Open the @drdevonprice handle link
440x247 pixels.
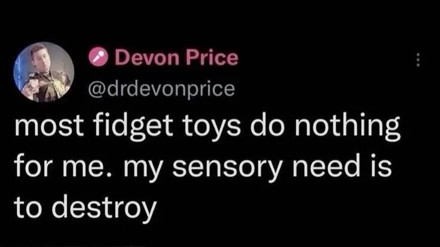(161, 89)
